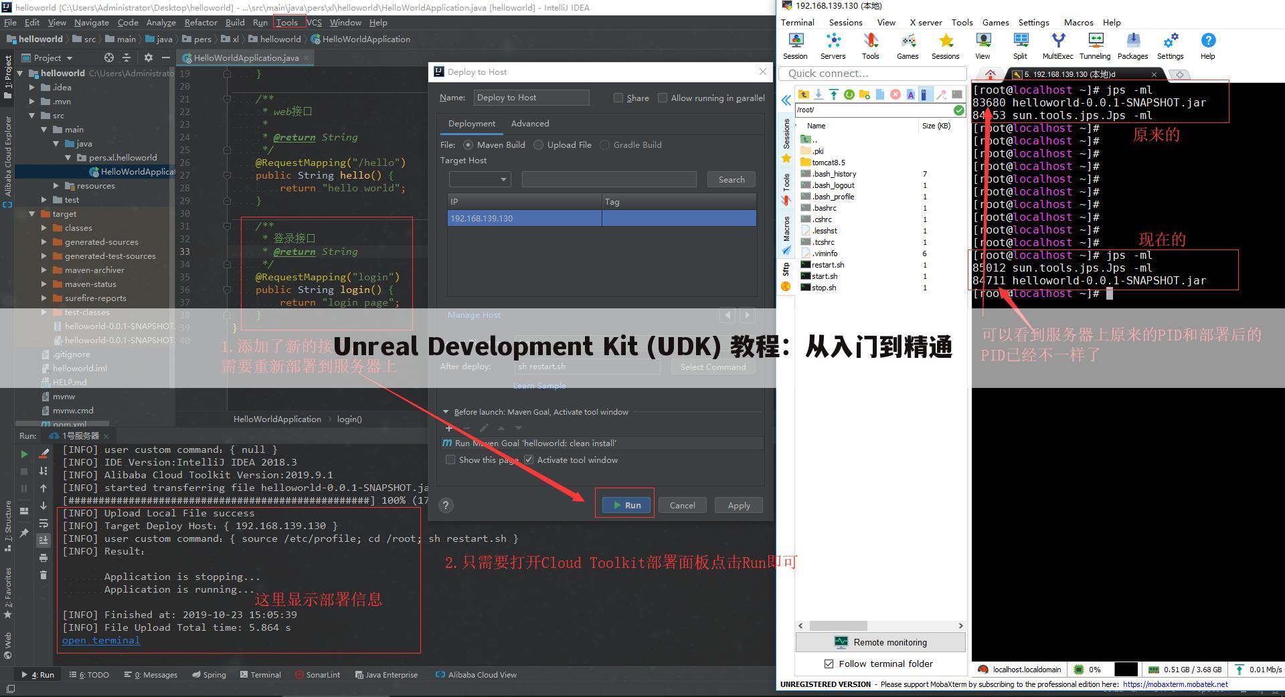Open the MobaXterm Session toolbar icon

tap(795, 46)
